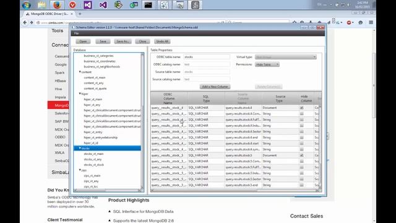396x223 pixels.
Task: Check Hide Column for query.results.stock.4.Sector row
Action: click(x=302, y=131)
